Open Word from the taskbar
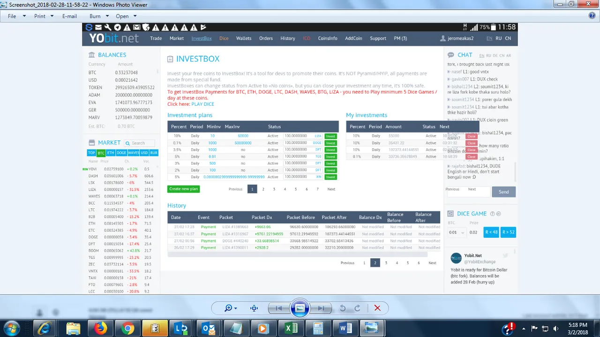 (345, 329)
